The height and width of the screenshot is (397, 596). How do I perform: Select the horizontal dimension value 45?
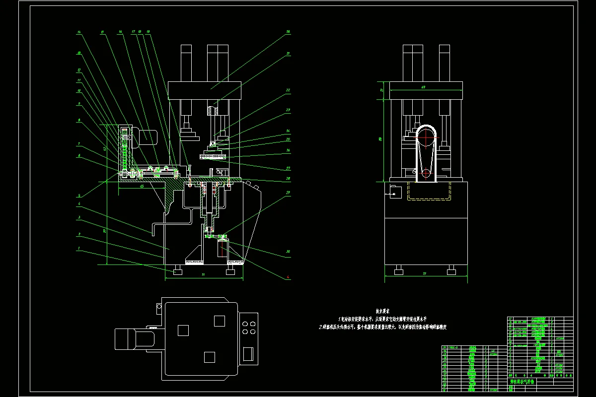point(141,186)
